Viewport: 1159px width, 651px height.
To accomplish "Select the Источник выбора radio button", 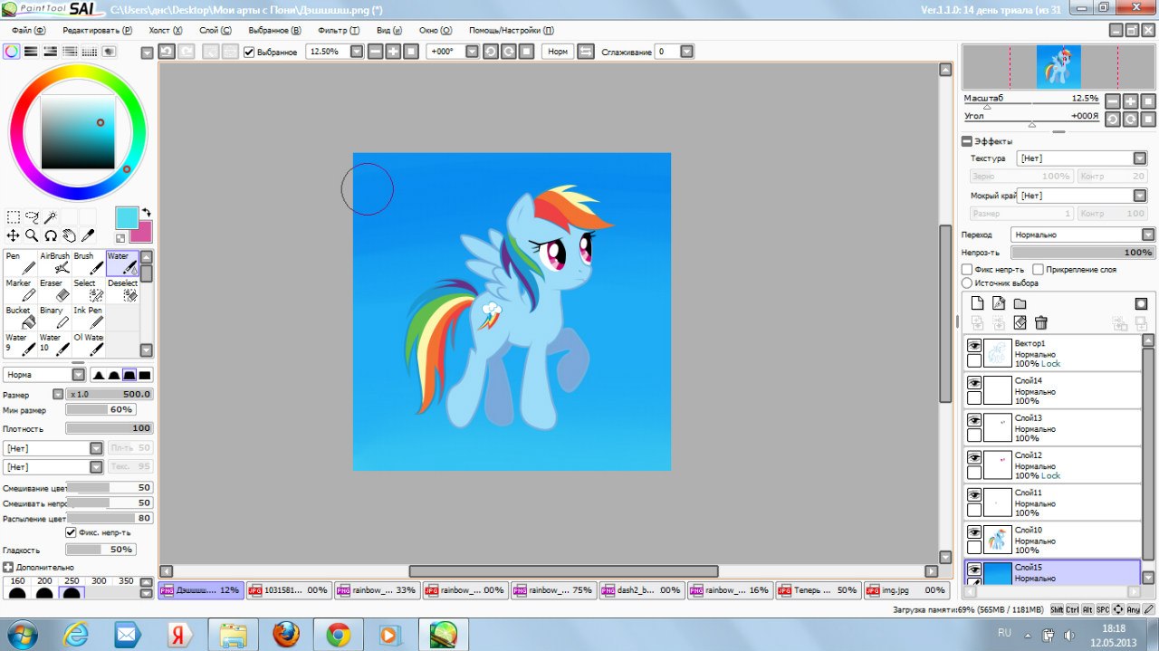I will [967, 283].
